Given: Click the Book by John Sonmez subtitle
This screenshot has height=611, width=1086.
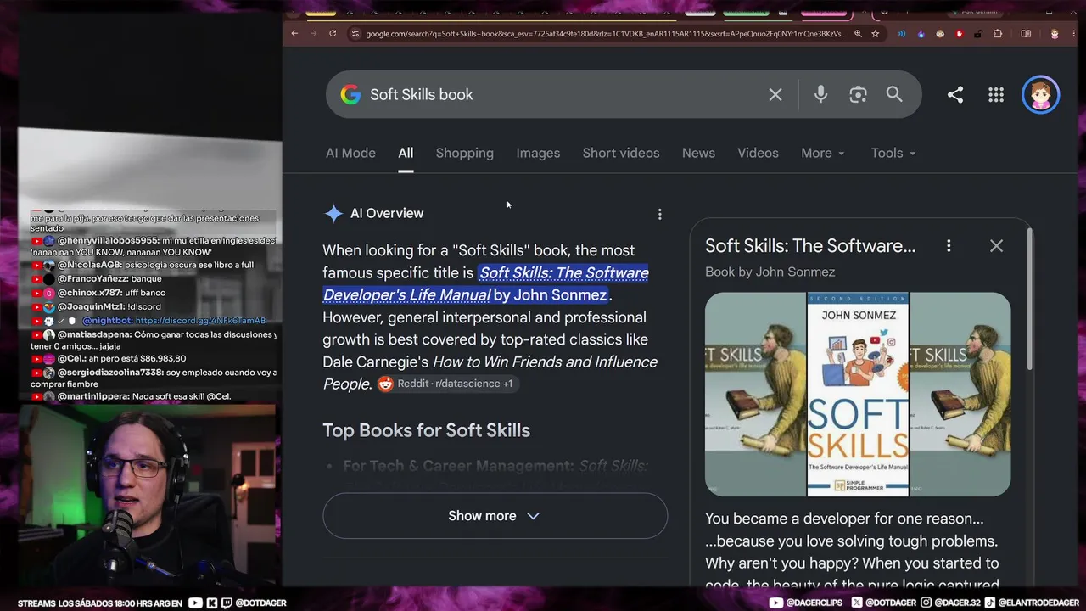Looking at the screenshot, I should (770, 272).
